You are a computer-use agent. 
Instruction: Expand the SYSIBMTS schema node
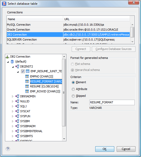(x=13, y=136)
